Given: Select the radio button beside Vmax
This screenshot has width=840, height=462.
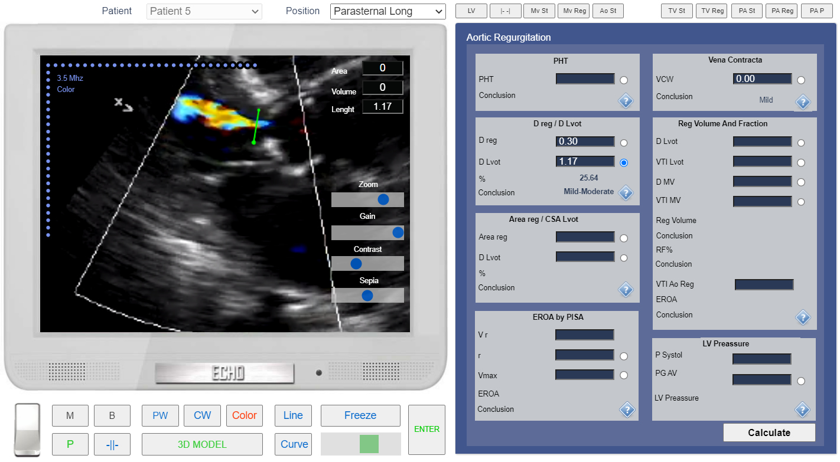Looking at the screenshot, I should click(624, 375).
